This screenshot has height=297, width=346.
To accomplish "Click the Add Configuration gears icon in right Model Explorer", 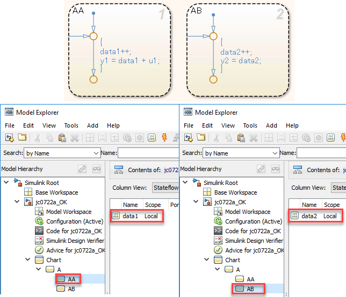I will tap(306, 138).
